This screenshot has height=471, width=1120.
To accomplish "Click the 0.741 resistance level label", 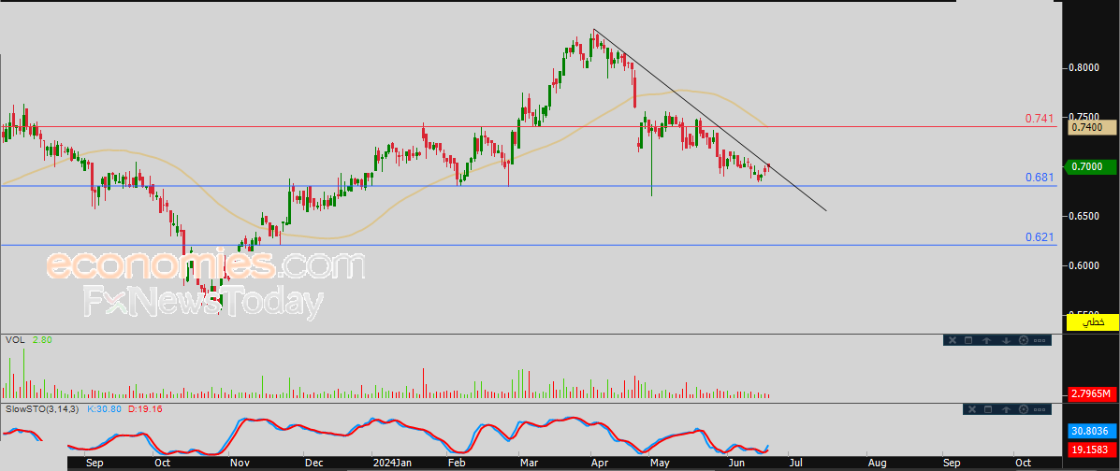I will pyautogui.click(x=1040, y=119).
